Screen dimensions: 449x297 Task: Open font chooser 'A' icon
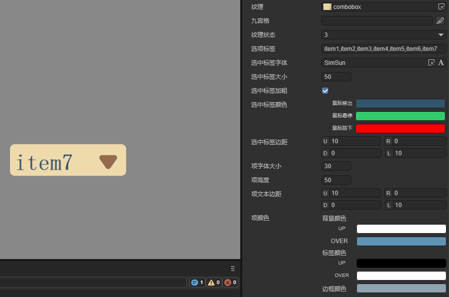[441, 63]
